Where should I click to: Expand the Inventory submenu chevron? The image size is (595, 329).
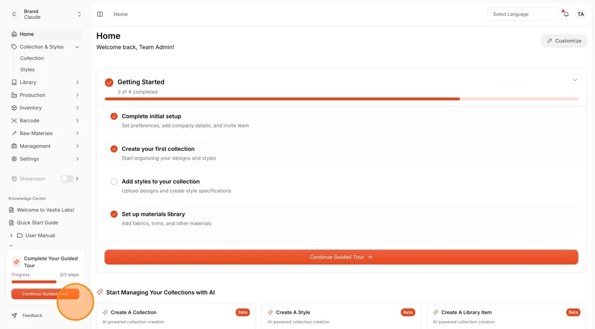coord(78,108)
